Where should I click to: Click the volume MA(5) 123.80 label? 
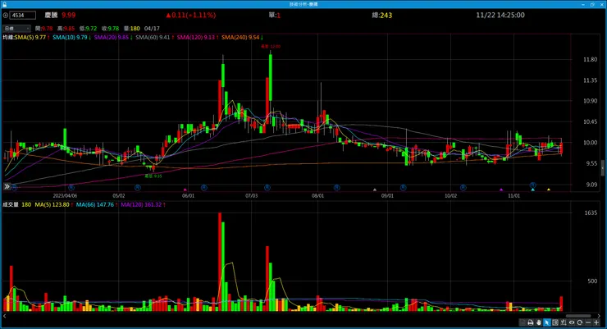[x=53, y=205]
